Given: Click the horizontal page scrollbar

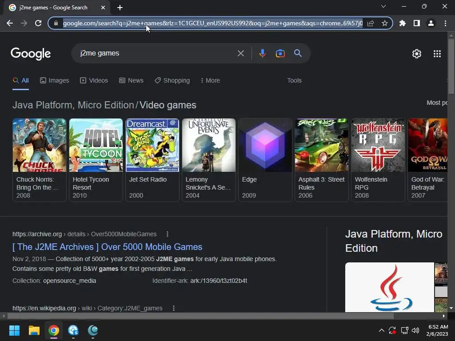Looking at the screenshot, I should (200, 316).
